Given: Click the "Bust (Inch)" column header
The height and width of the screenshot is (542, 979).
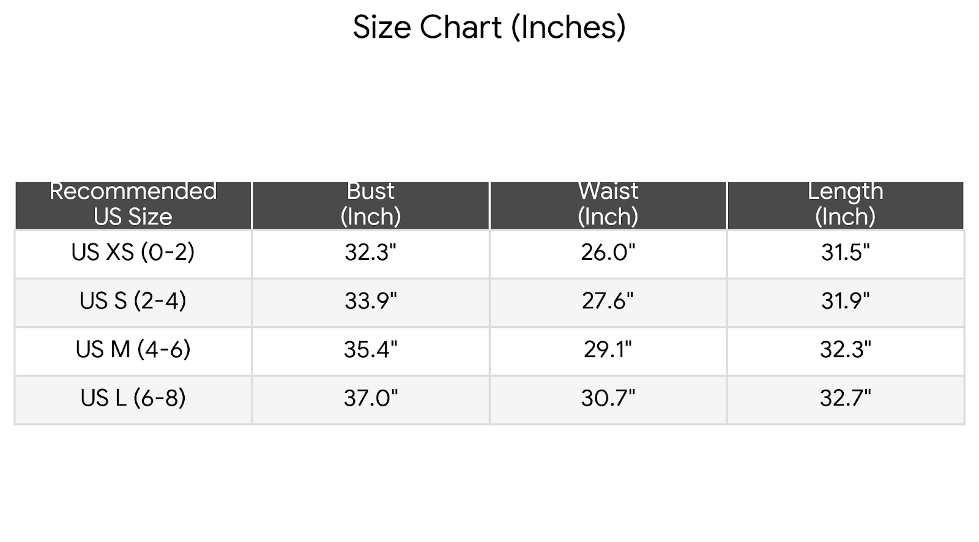Looking at the screenshot, I should (x=370, y=204).
